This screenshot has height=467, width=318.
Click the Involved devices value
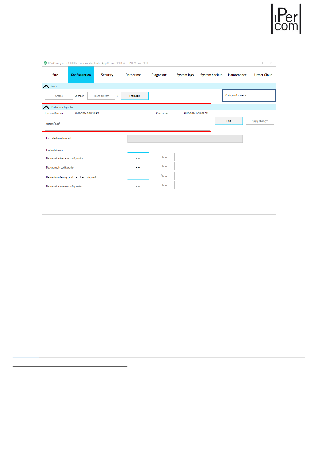[x=138, y=150]
